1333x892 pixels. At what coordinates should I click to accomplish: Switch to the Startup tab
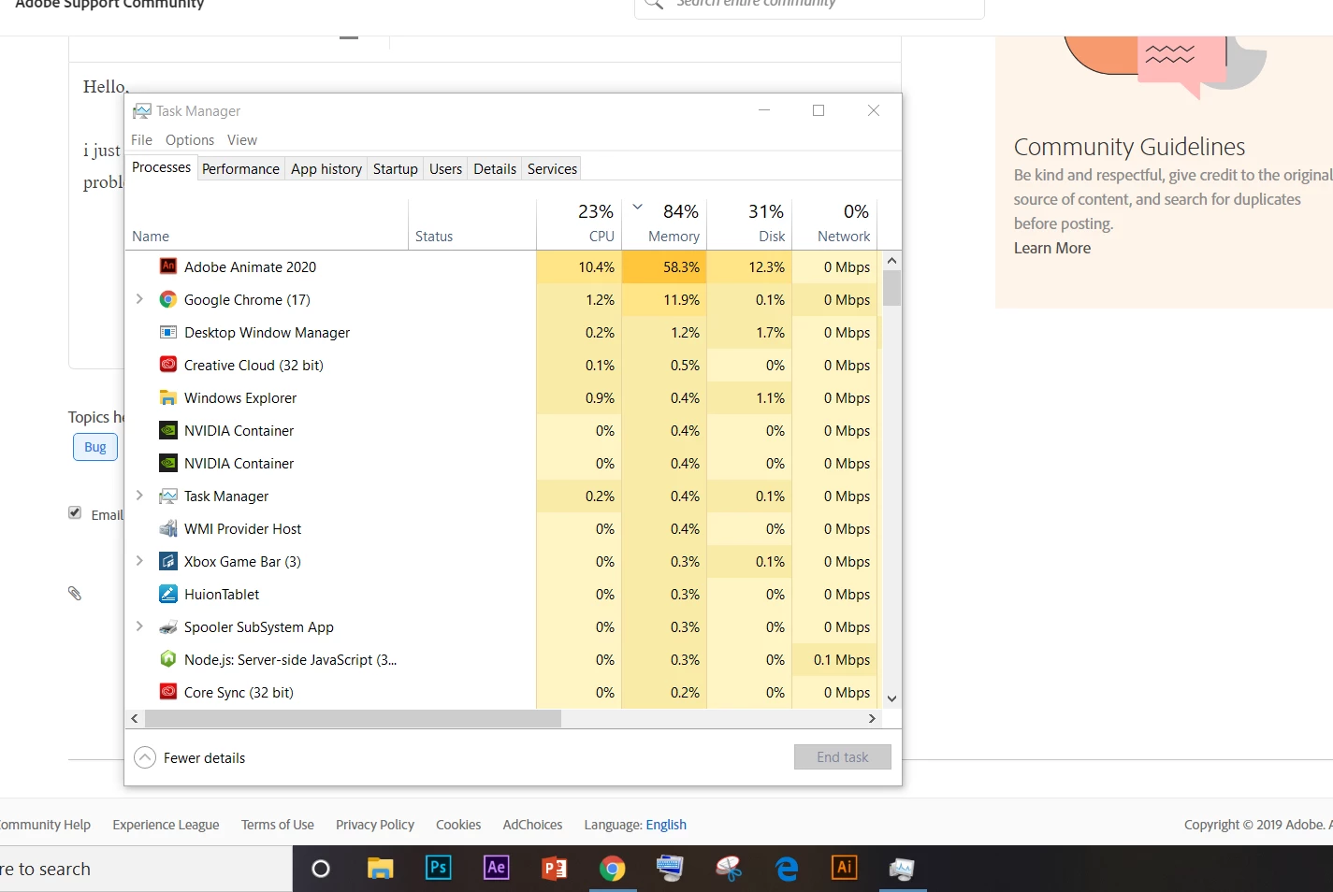click(x=395, y=168)
